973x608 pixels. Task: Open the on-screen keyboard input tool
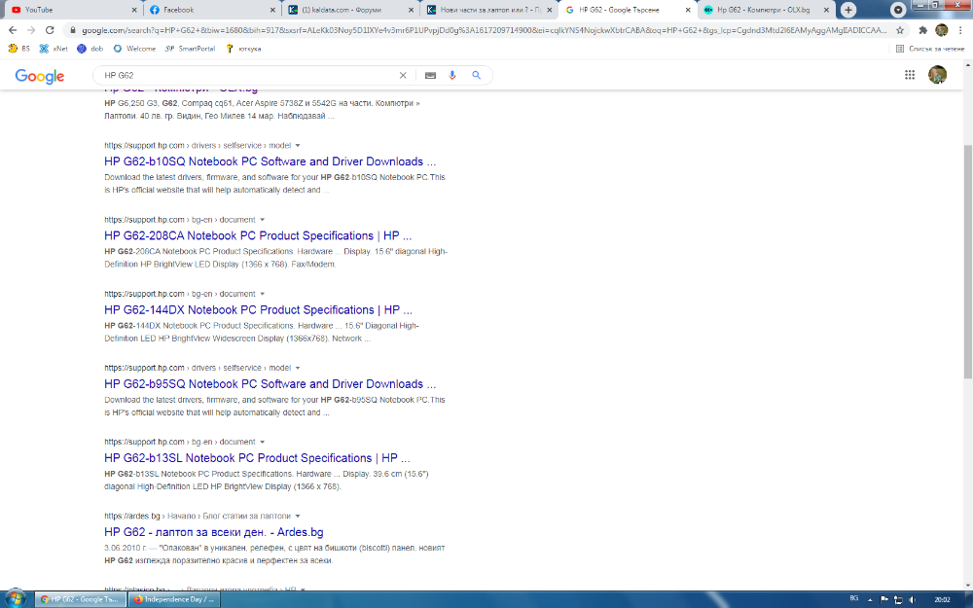click(430, 75)
